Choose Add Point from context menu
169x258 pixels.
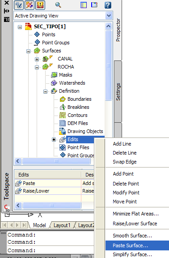point(123,174)
